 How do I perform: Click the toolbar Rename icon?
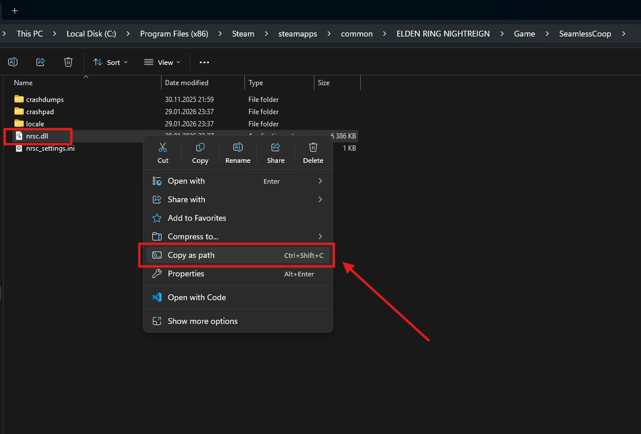pyautogui.click(x=13, y=62)
